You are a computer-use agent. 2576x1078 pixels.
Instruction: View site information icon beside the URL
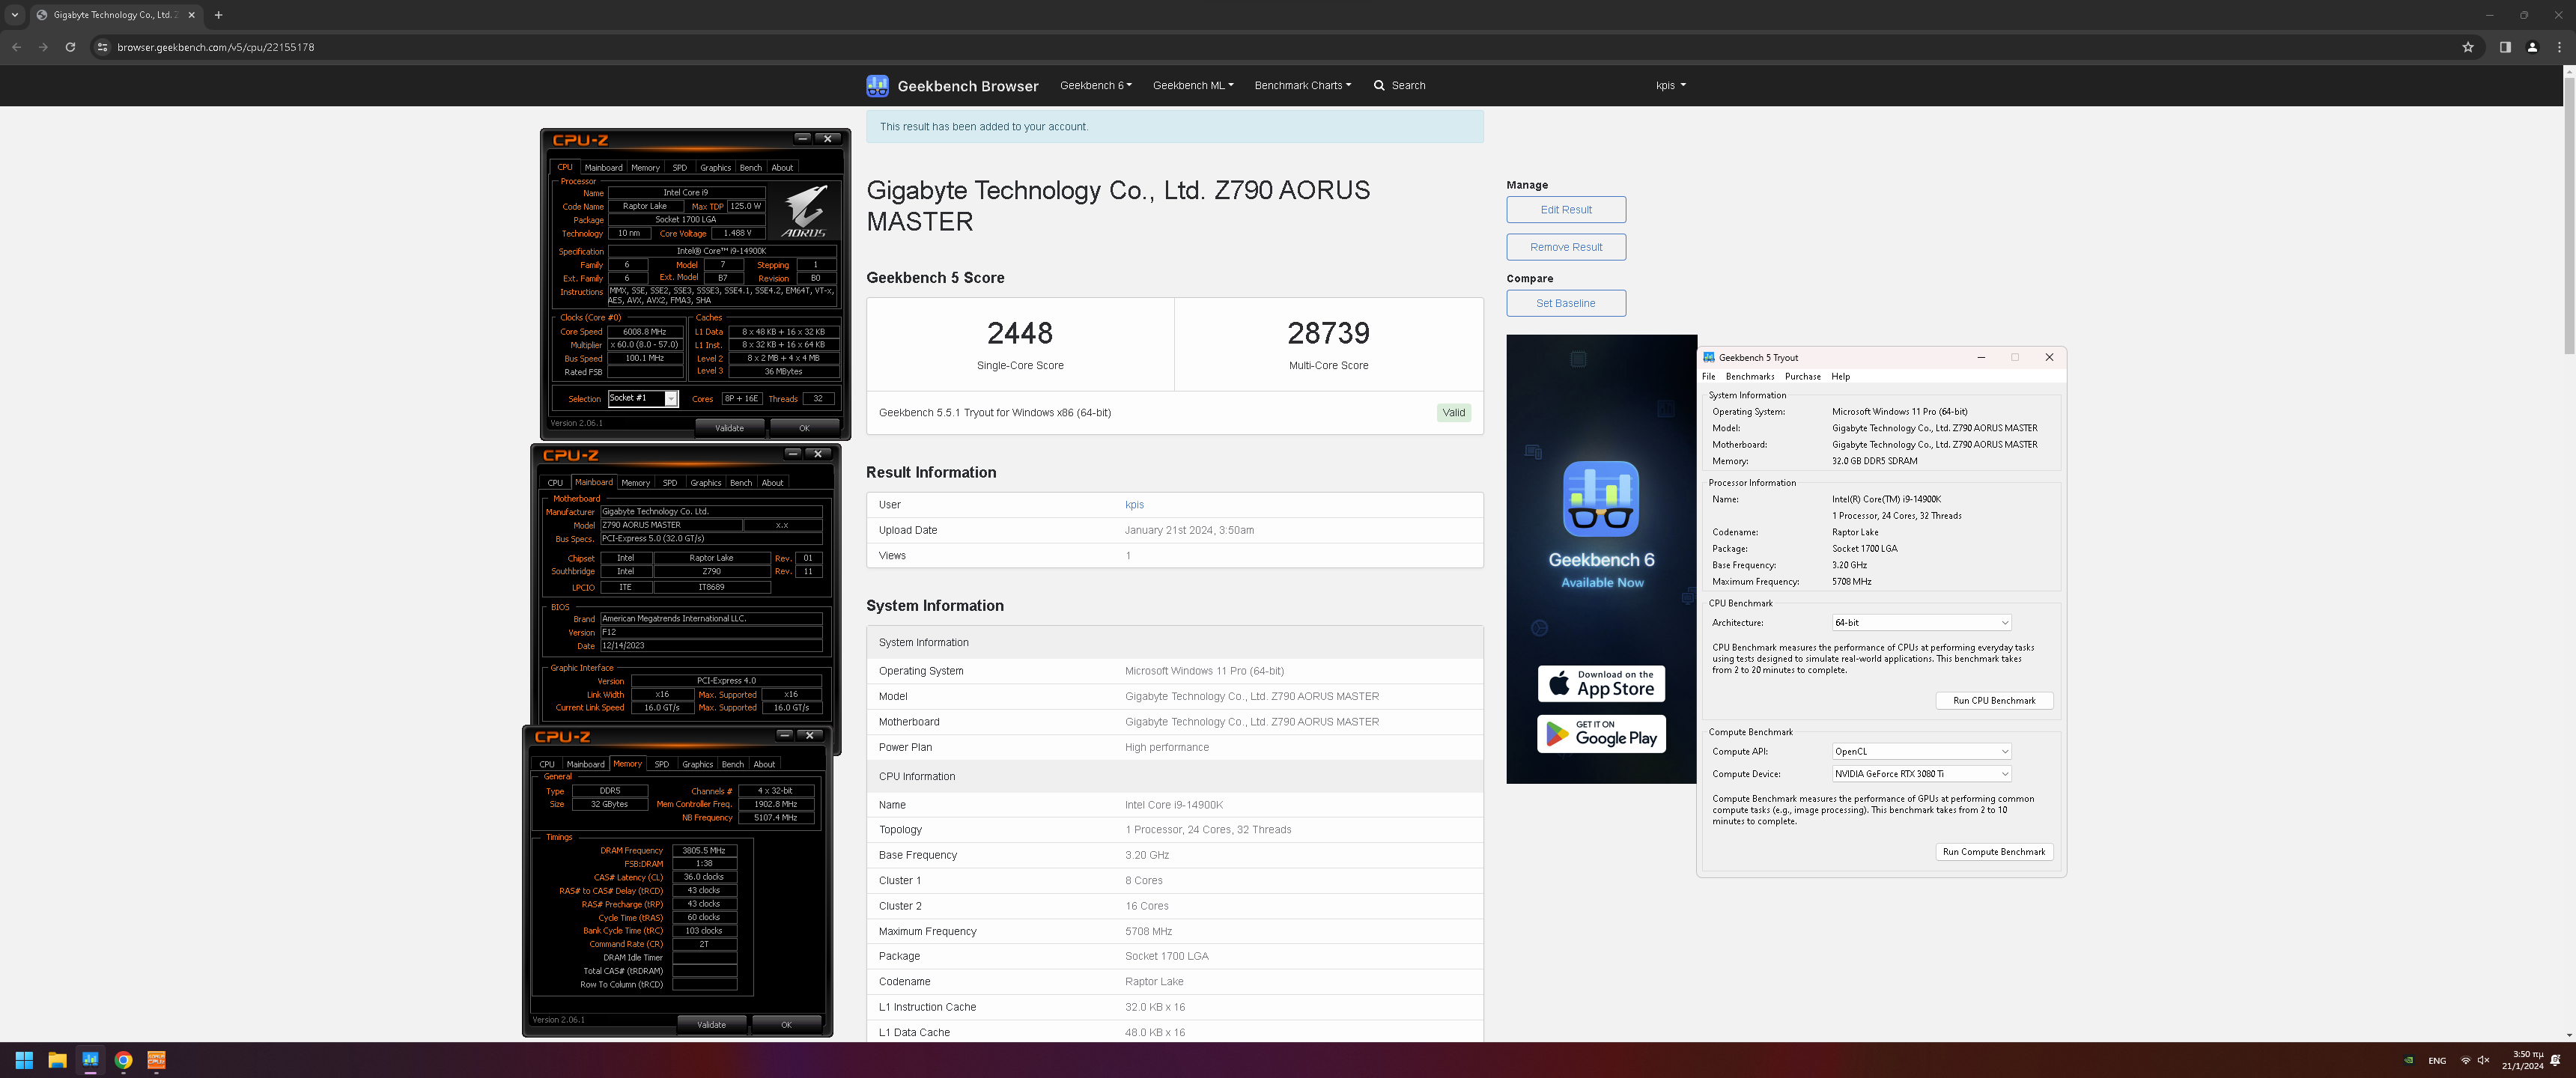pyautogui.click(x=102, y=47)
